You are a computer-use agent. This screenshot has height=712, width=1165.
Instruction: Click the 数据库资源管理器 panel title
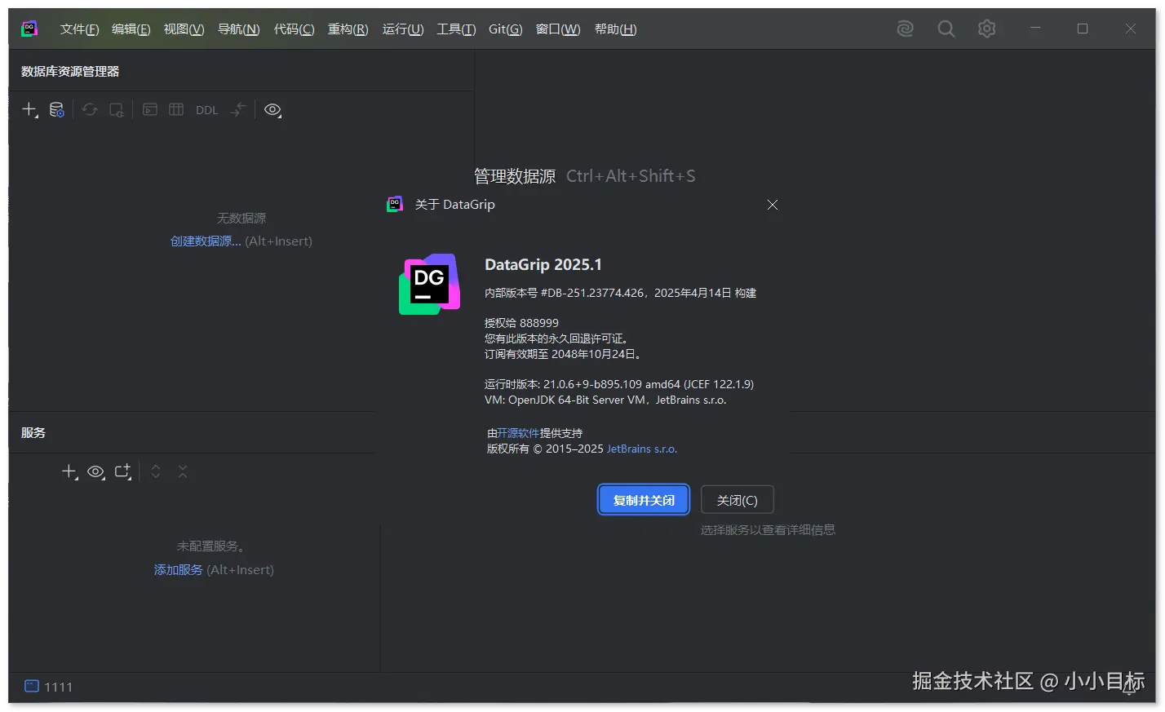[x=70, y=72]
